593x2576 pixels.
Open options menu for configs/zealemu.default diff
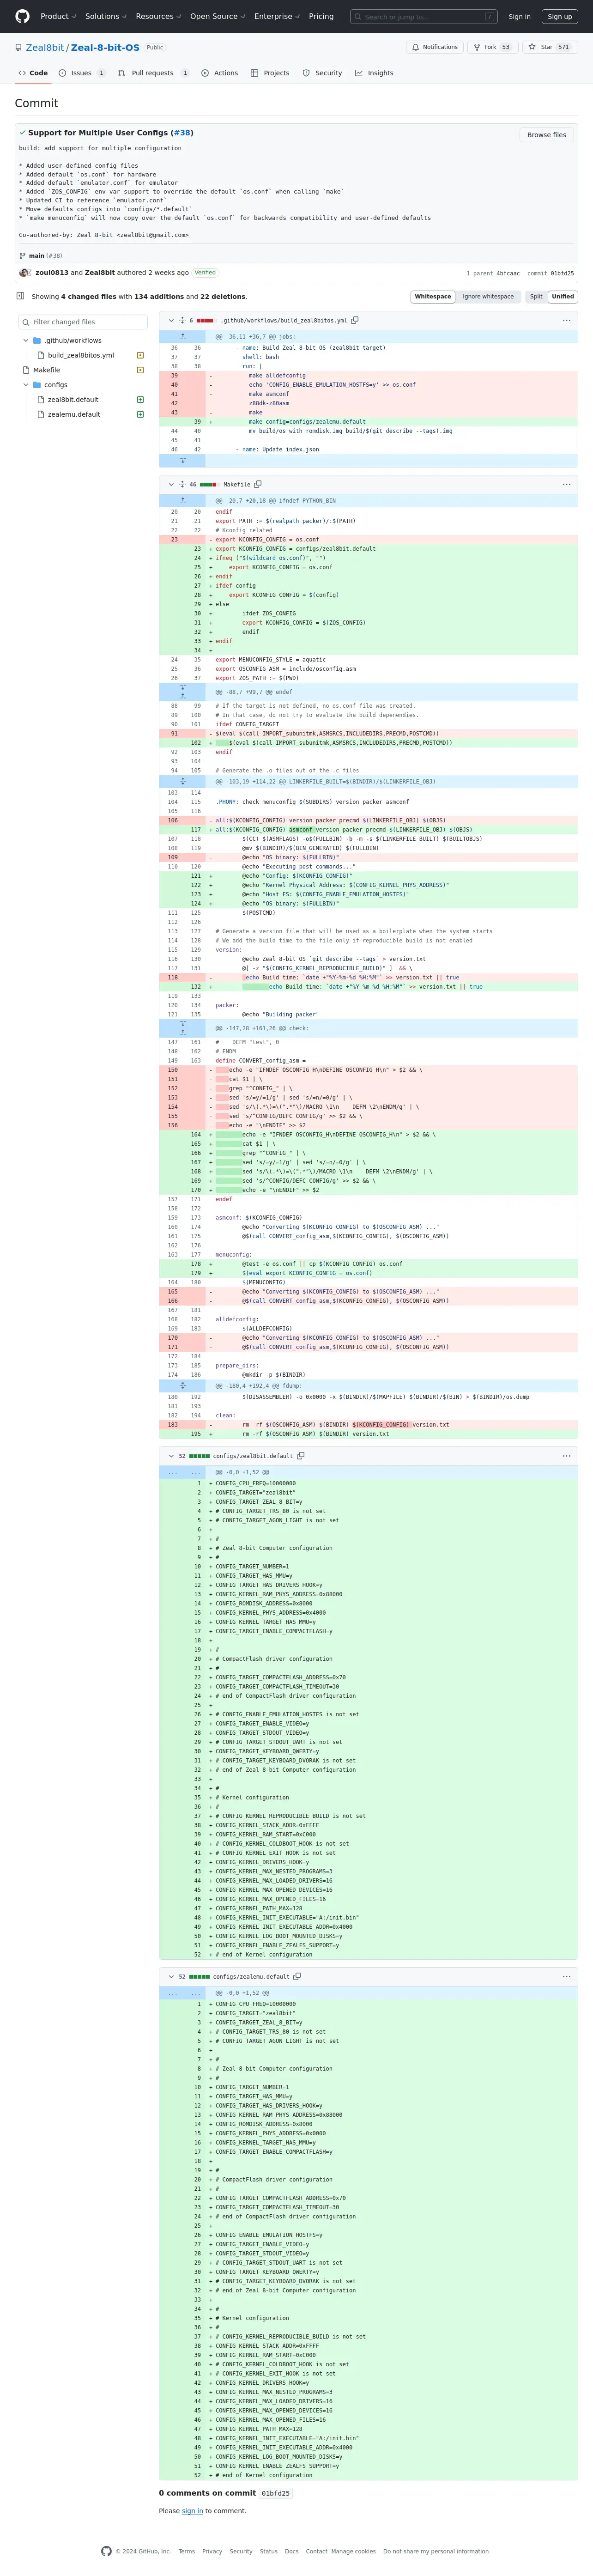(x=566, y=1976)
